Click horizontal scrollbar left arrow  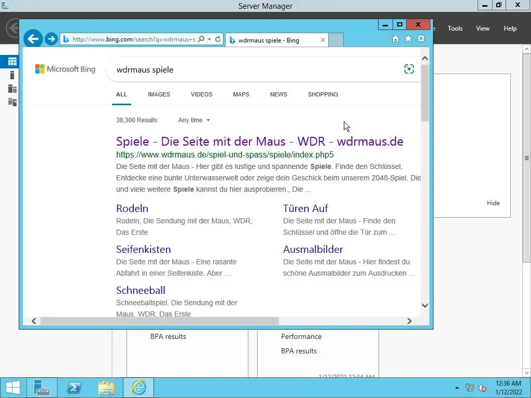pyautogui.click(x=34, y=321)
